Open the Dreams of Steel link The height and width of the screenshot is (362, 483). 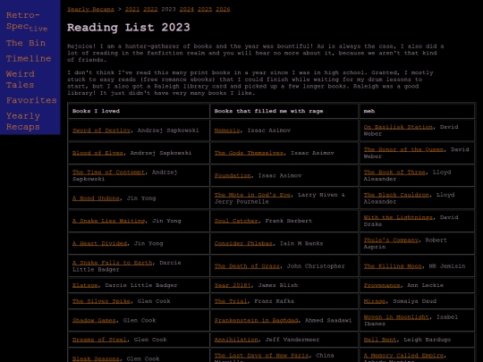99,340
